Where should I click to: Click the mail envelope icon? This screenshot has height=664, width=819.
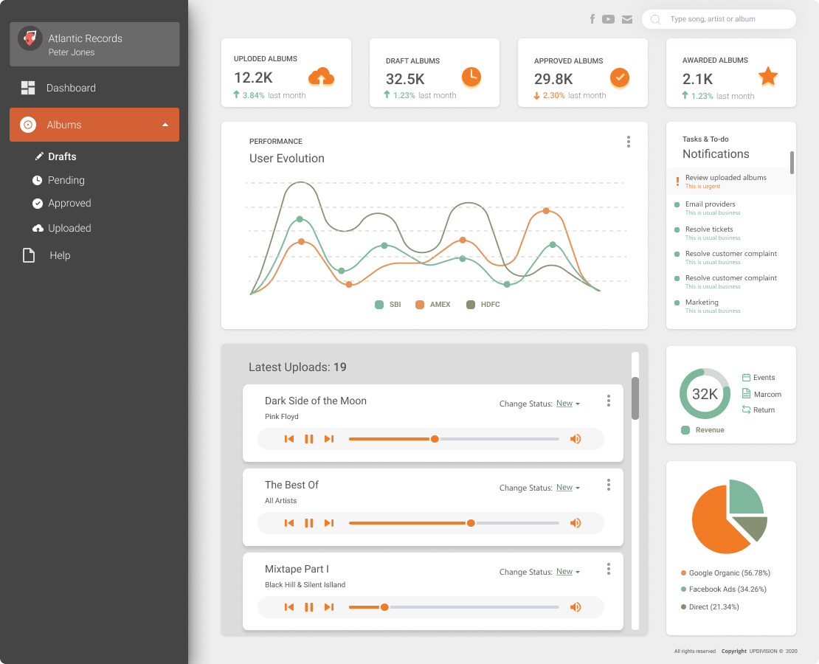click(x=627, y=19)
